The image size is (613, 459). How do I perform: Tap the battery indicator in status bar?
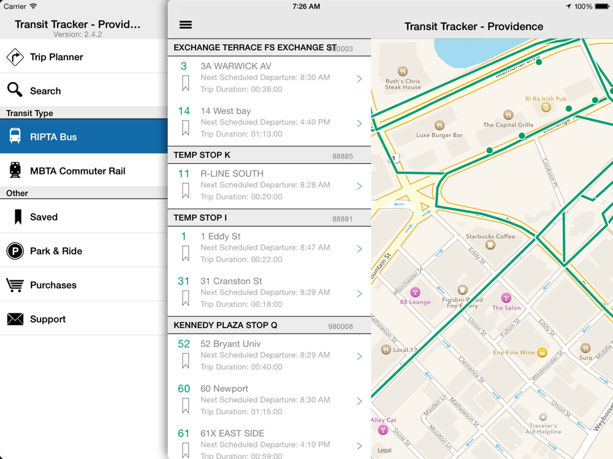[602, 6]
